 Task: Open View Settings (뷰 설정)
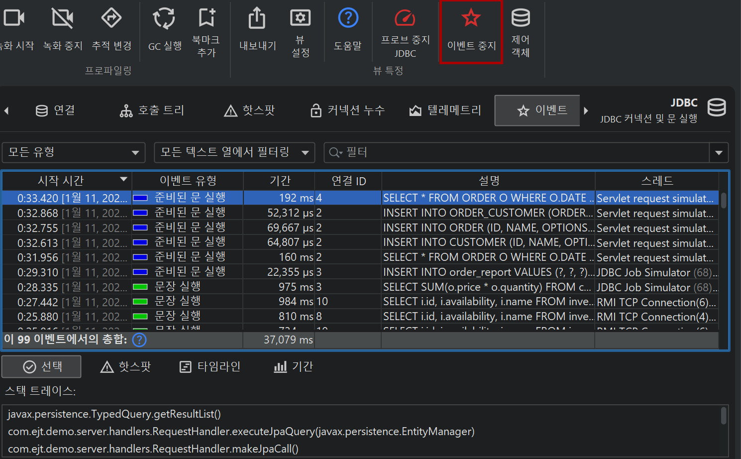(300, 19)
